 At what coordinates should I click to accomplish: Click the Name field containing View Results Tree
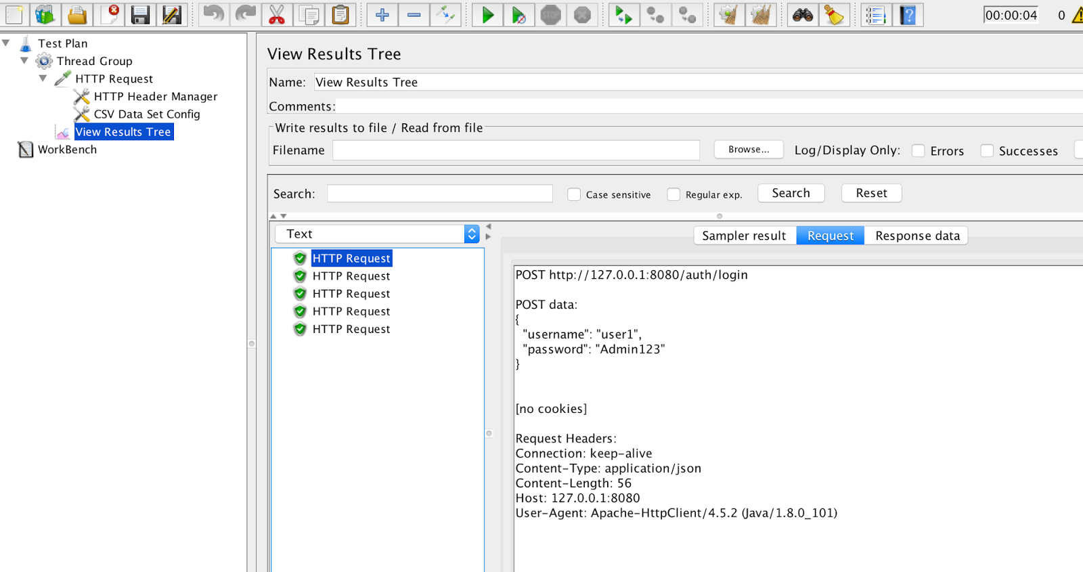click(x=697, y=82)
